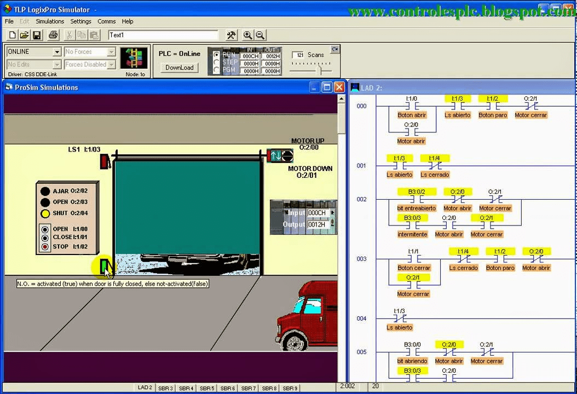Click the LAD 2 window title icon
Screen dimensions: 577x394
355,88
